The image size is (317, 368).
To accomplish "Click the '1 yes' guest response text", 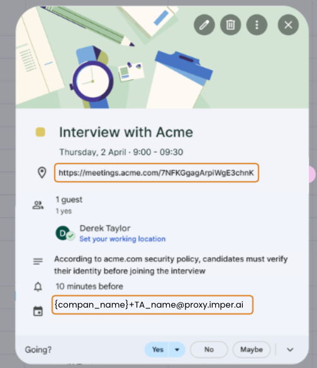I will 64,211.
